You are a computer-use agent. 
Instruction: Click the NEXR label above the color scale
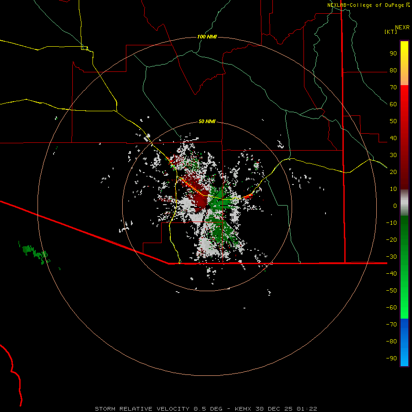pos(402,27)
